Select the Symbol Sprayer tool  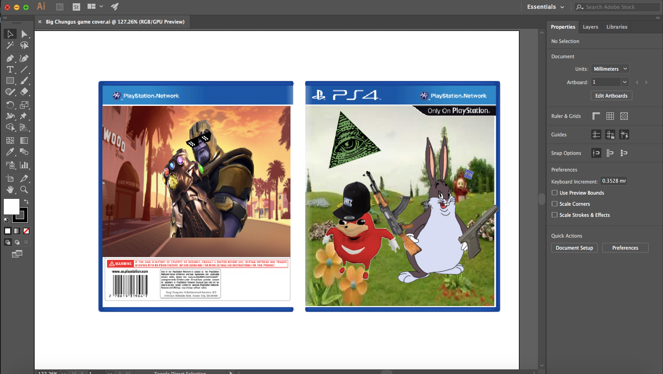[10, 165]
